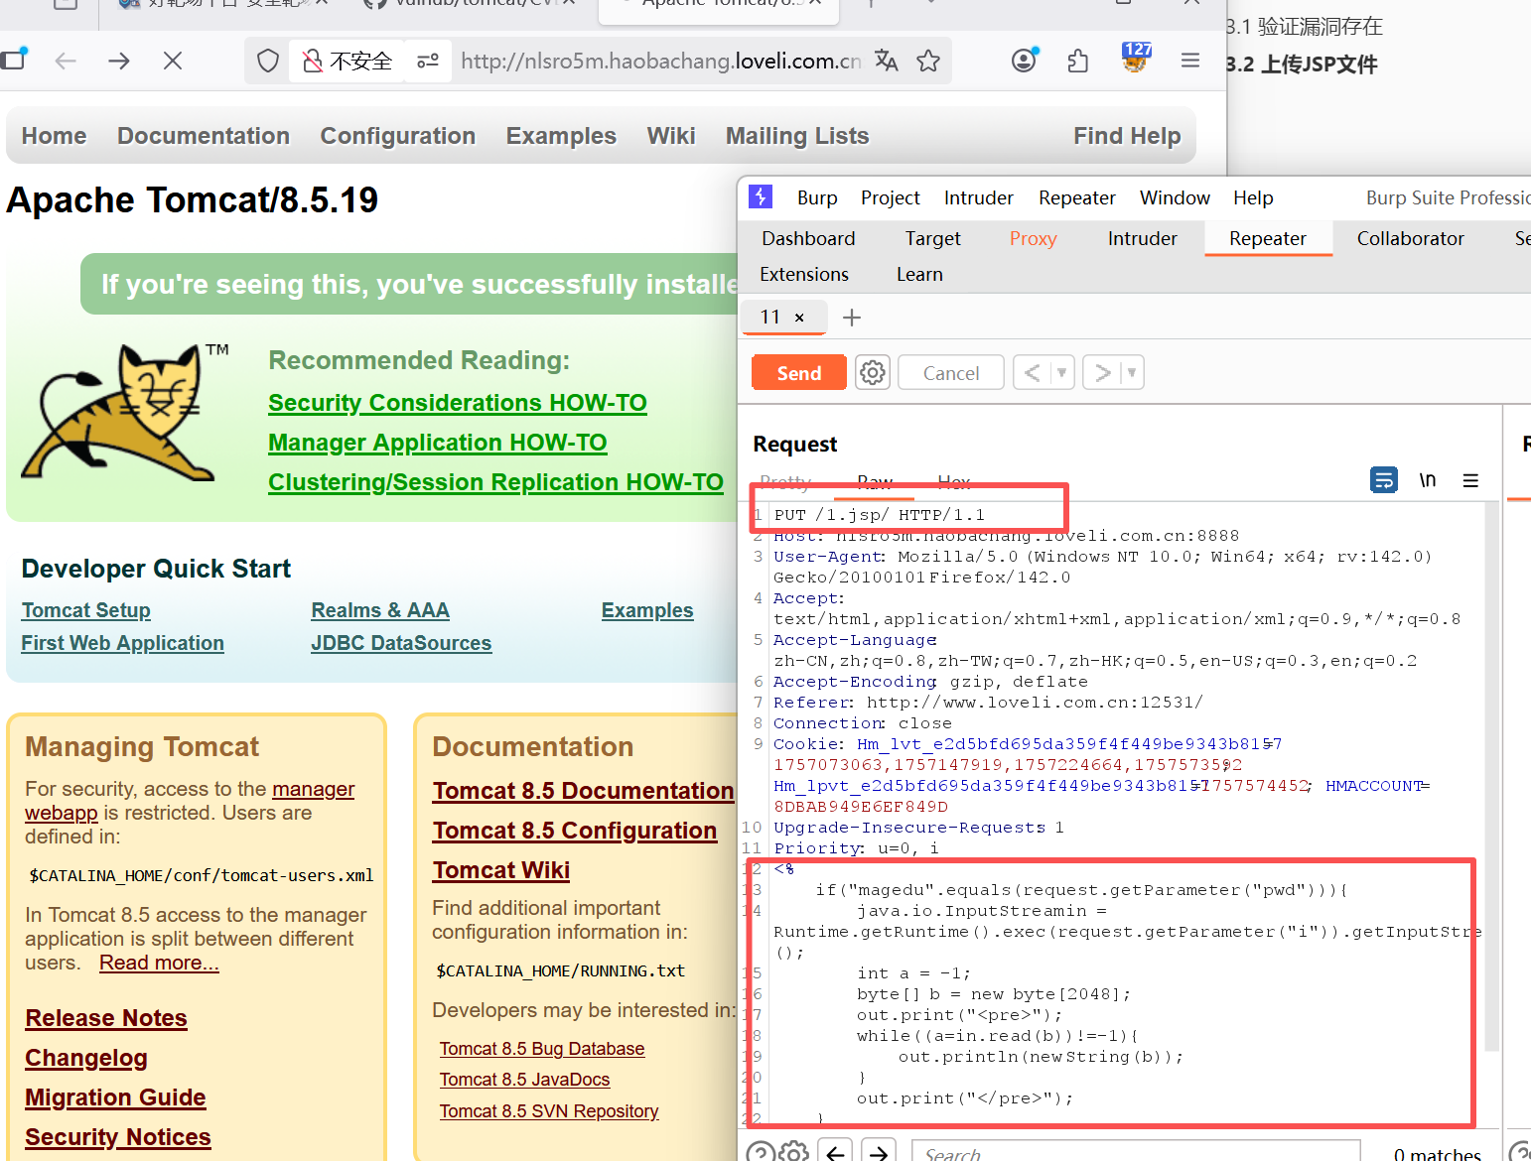Click the extension icon with 127 badge
1531x1161 pixels.
pyautogui.click(x=1135, y=59)
